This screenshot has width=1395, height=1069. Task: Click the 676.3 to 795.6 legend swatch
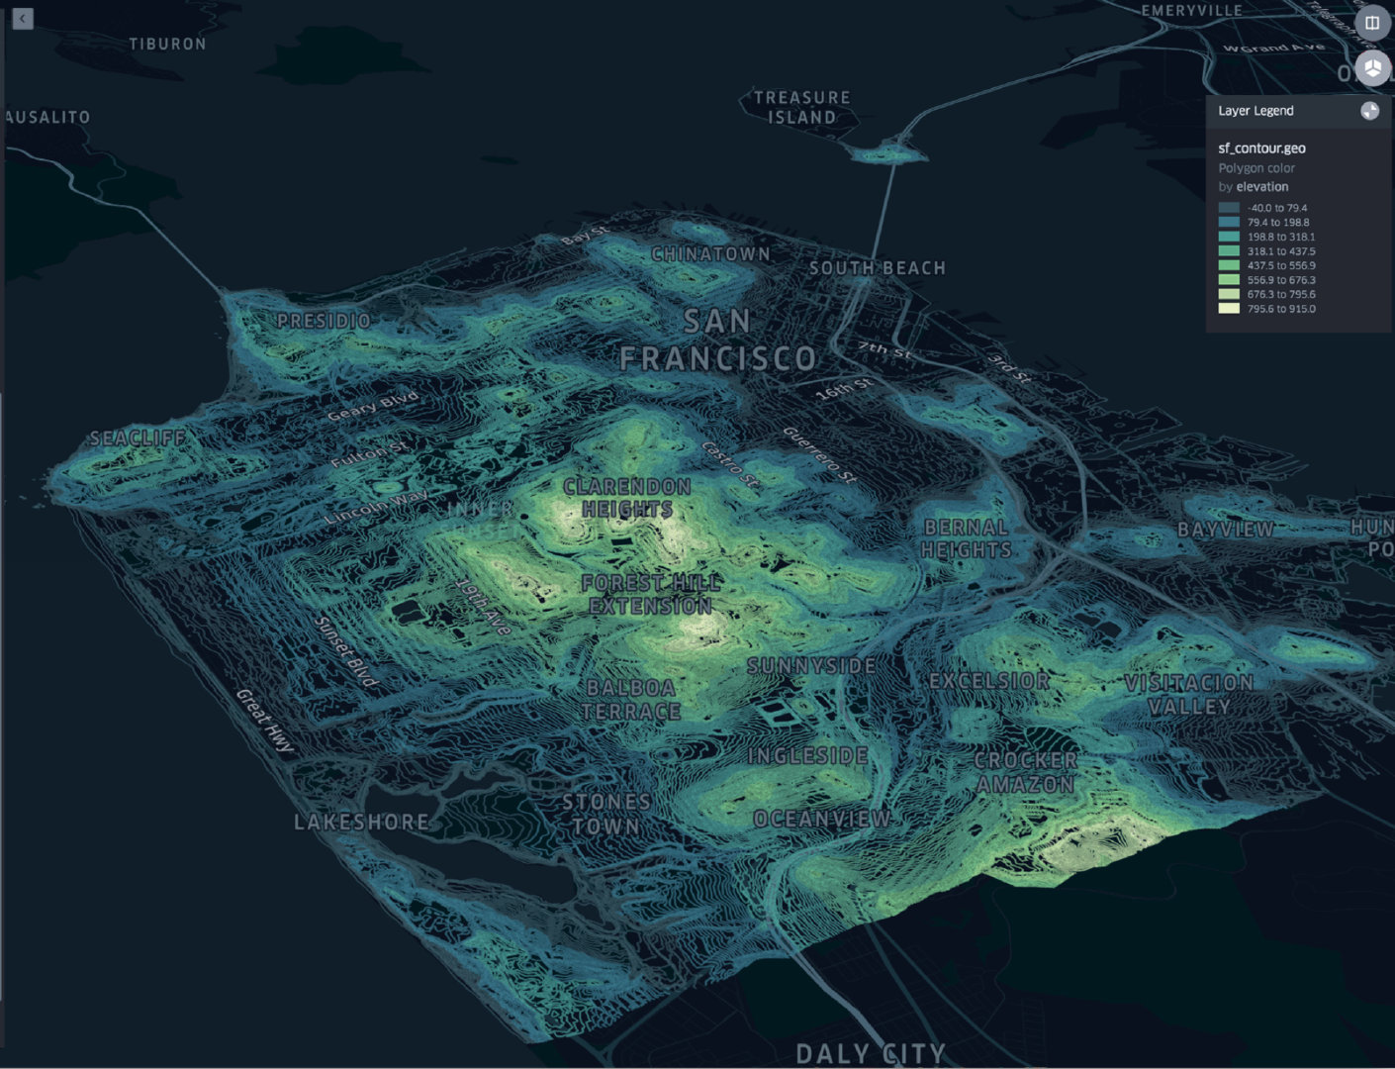[1229, 294]
